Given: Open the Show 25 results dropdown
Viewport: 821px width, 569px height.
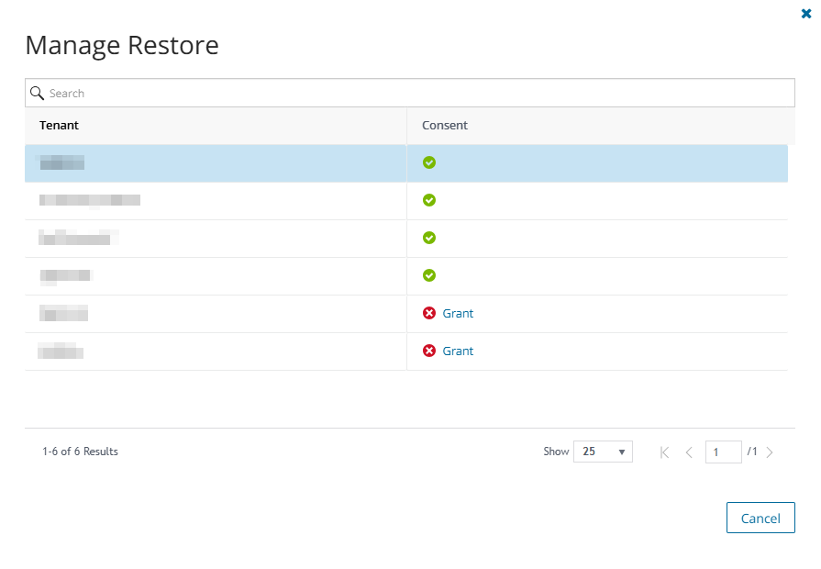Looking at the screenshot, I should (x=603, y=452).
